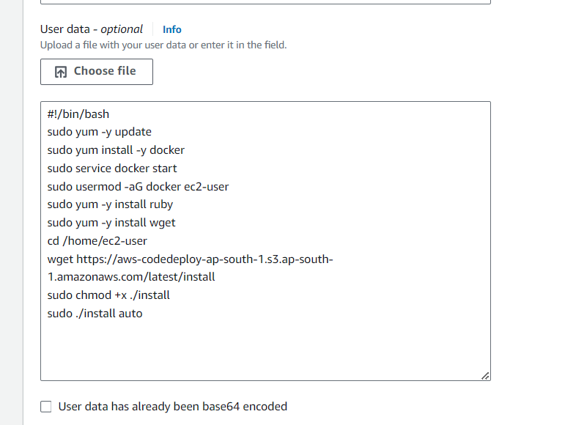Click the sudo service docker start line
Viewport: 565px width, 425px height.
112,169
